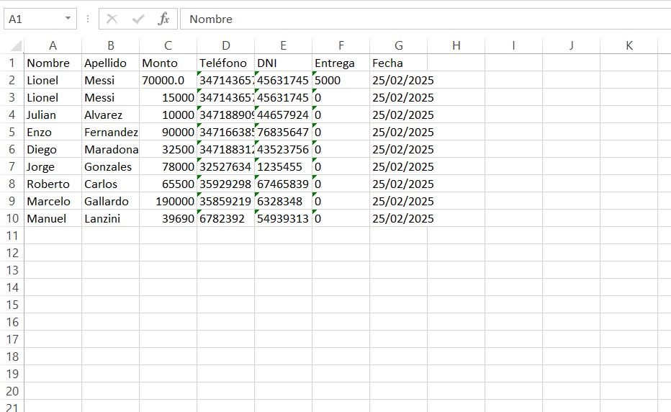Click the Insert Function fx icon
This screenshot has width=671, height=412.
(x=164, y=19)
